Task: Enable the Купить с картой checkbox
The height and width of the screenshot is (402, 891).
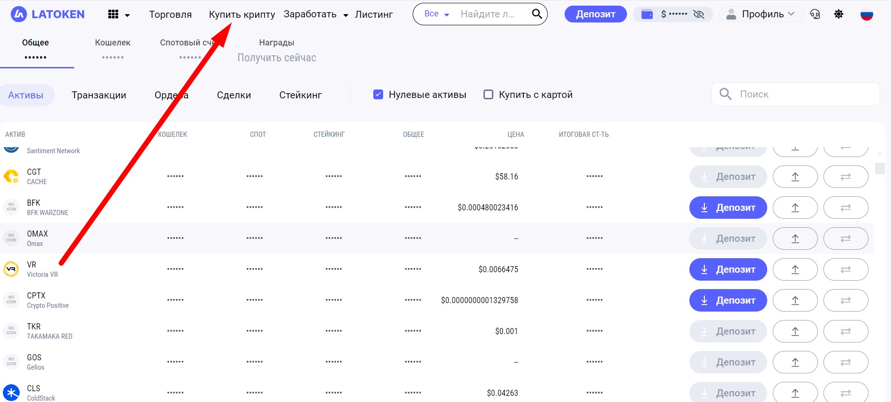Action: [x=488, y=95]
